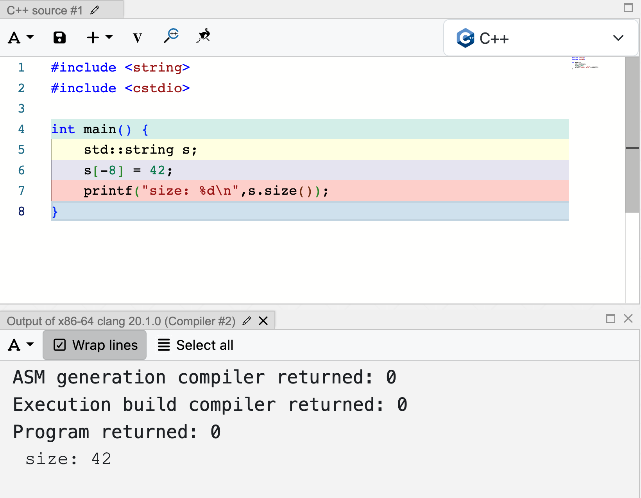Select the Output of x86-64 clang tab

coord(121,321)
